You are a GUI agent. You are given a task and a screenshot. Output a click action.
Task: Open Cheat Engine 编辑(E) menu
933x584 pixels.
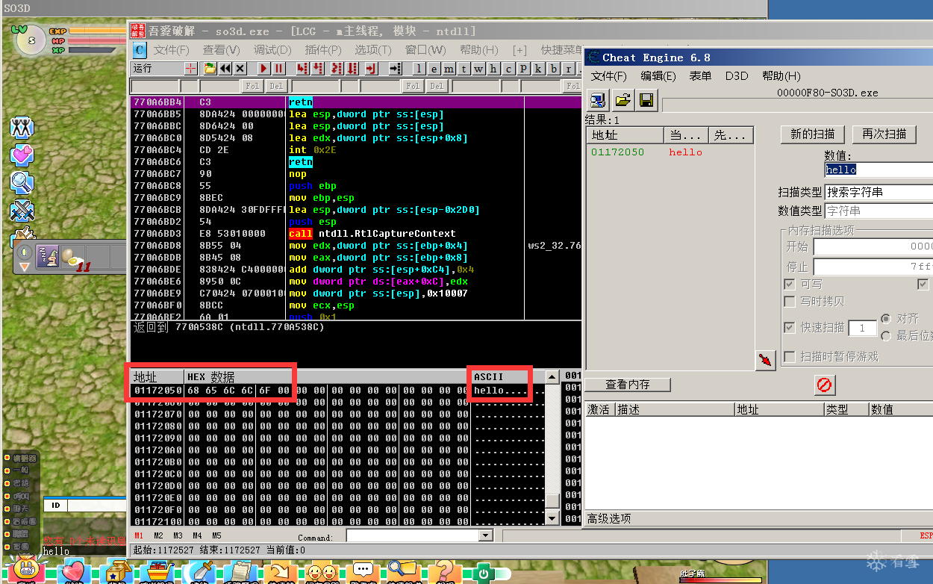pyautogui.click(x=658, y=76)
